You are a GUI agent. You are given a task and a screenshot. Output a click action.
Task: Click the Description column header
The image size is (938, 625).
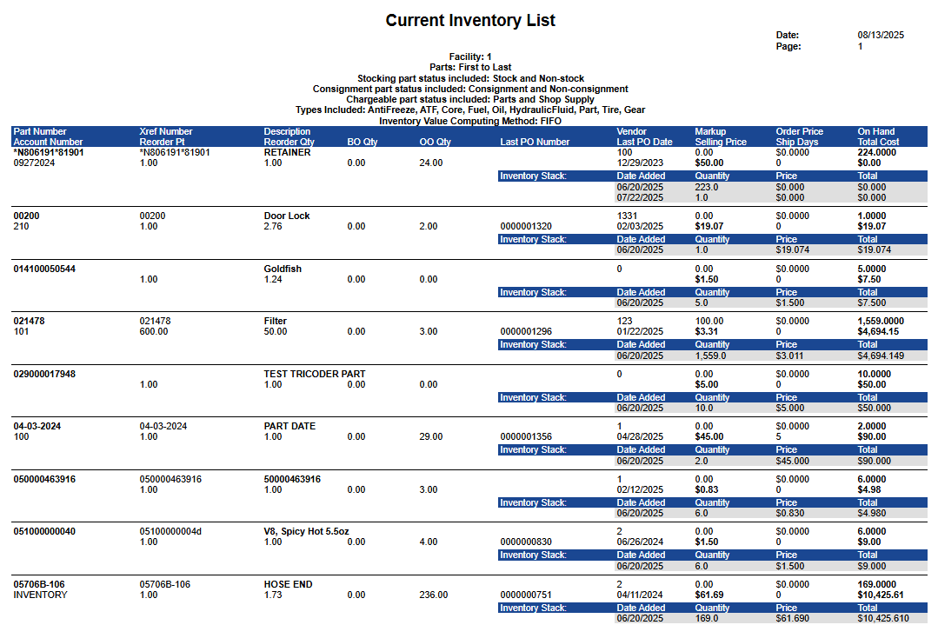288,132
